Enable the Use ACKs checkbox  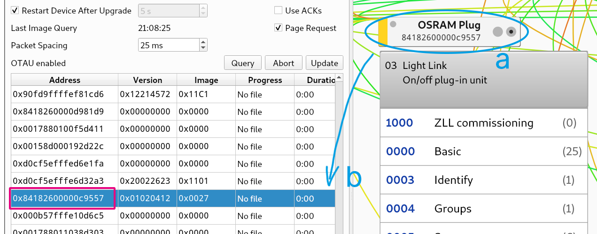point(279,10)
